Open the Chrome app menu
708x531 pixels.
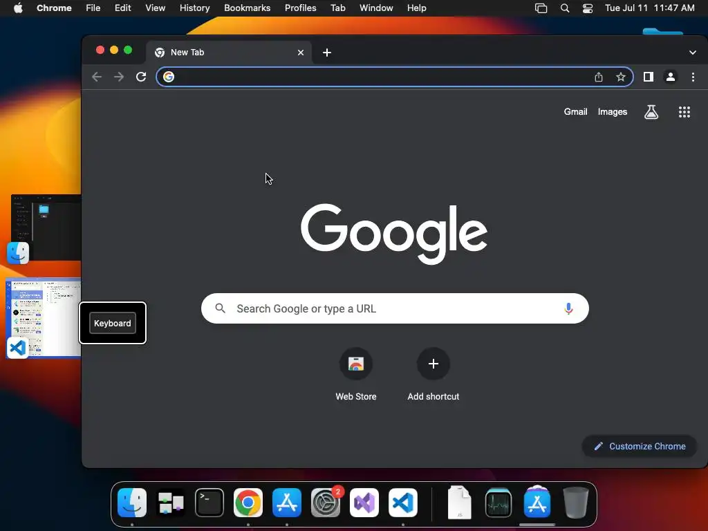click(x=54, y=8)
